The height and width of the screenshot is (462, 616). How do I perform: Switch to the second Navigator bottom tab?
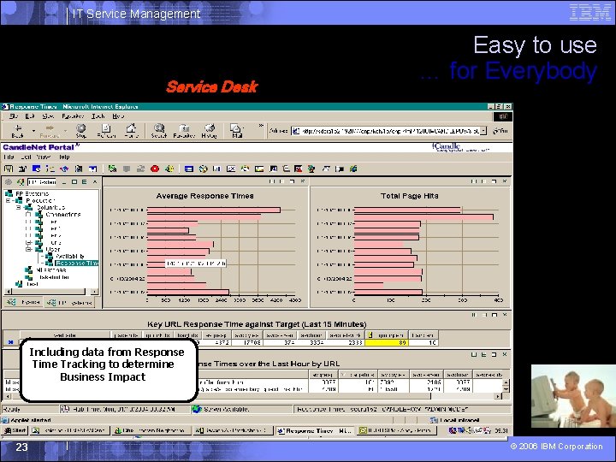(69, 303)
